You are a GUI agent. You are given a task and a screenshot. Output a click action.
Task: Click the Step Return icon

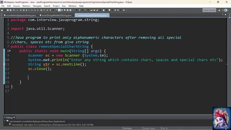pos(38,10)
